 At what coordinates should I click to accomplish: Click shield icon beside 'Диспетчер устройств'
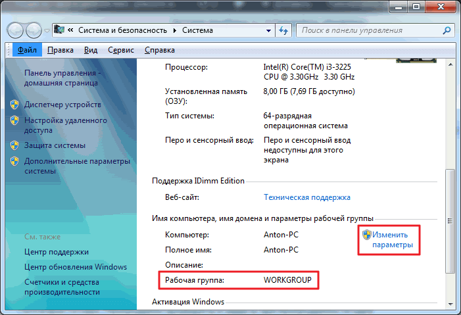(14, 105)
